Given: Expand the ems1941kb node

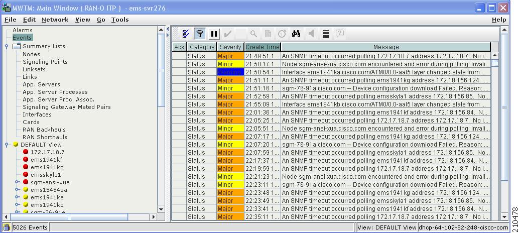Looking at the screenshot, I should pos(17,205).
